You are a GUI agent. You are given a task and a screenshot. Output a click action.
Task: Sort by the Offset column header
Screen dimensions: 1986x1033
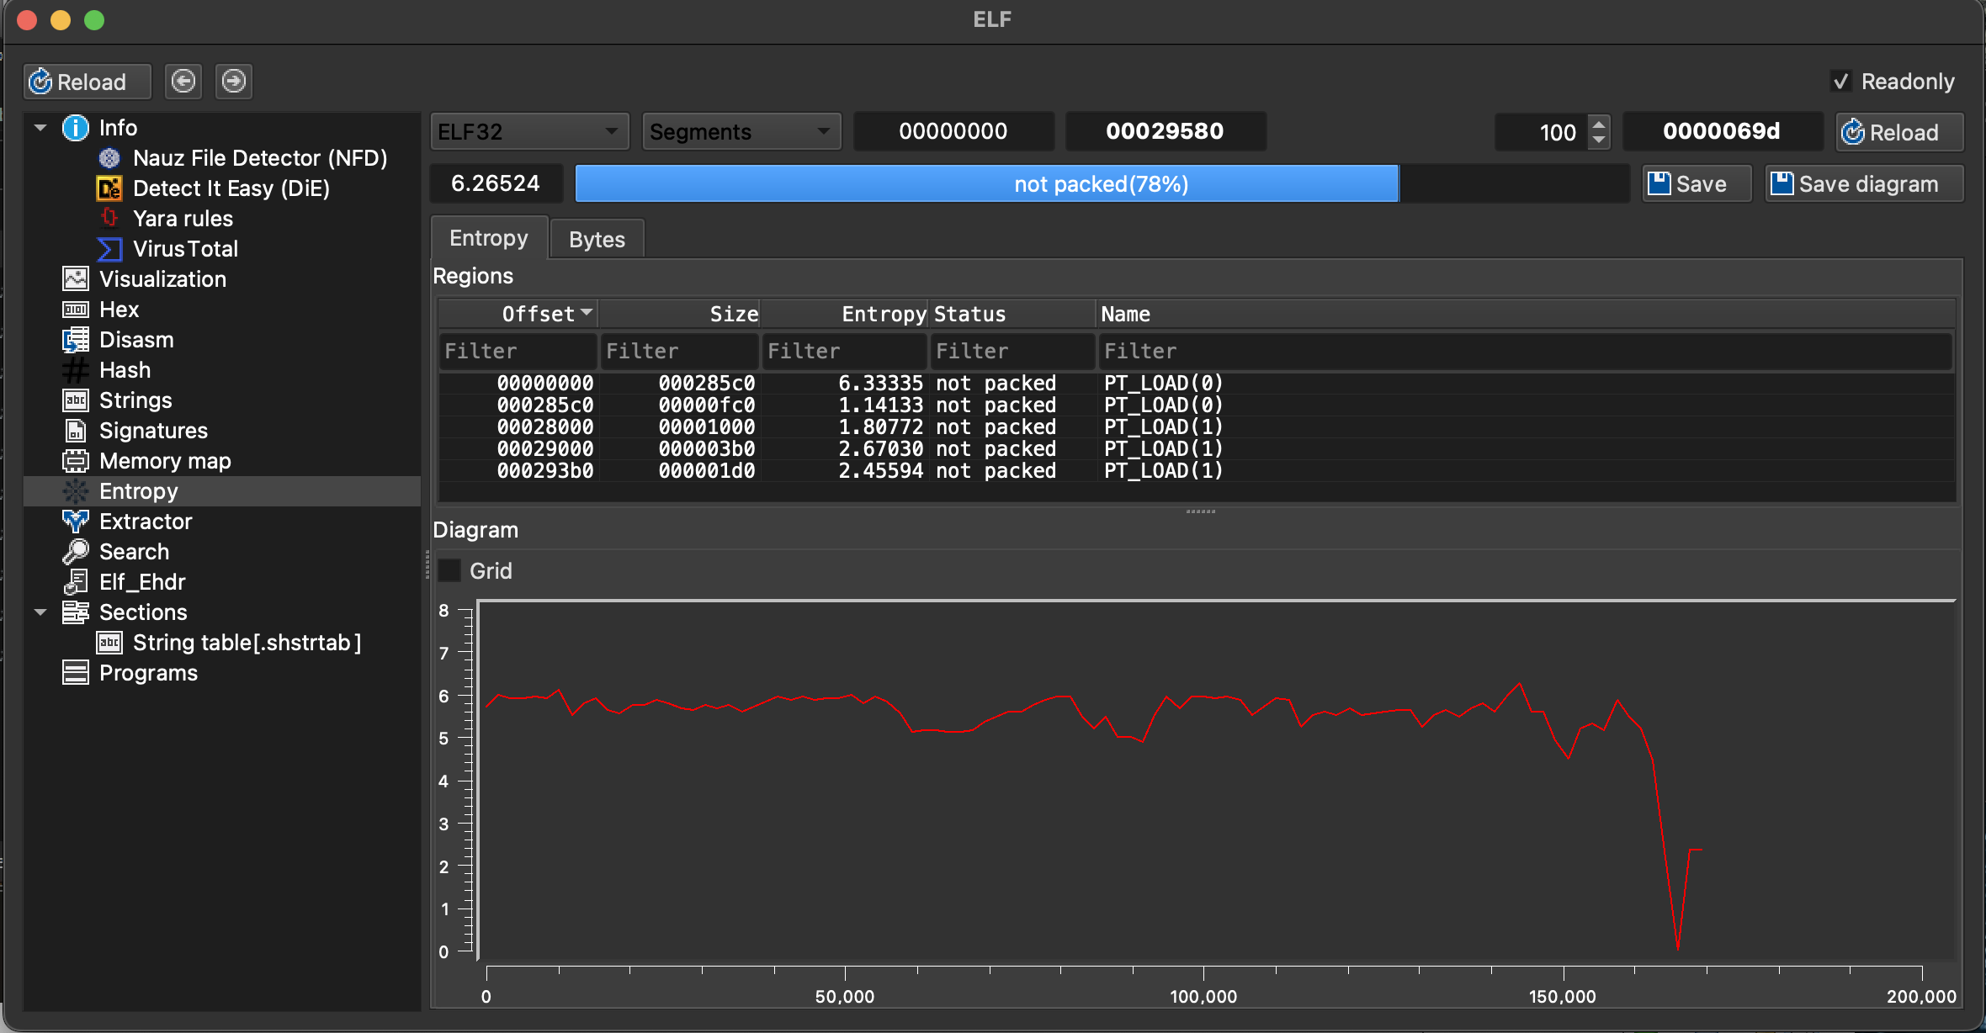tap(518, 314)
